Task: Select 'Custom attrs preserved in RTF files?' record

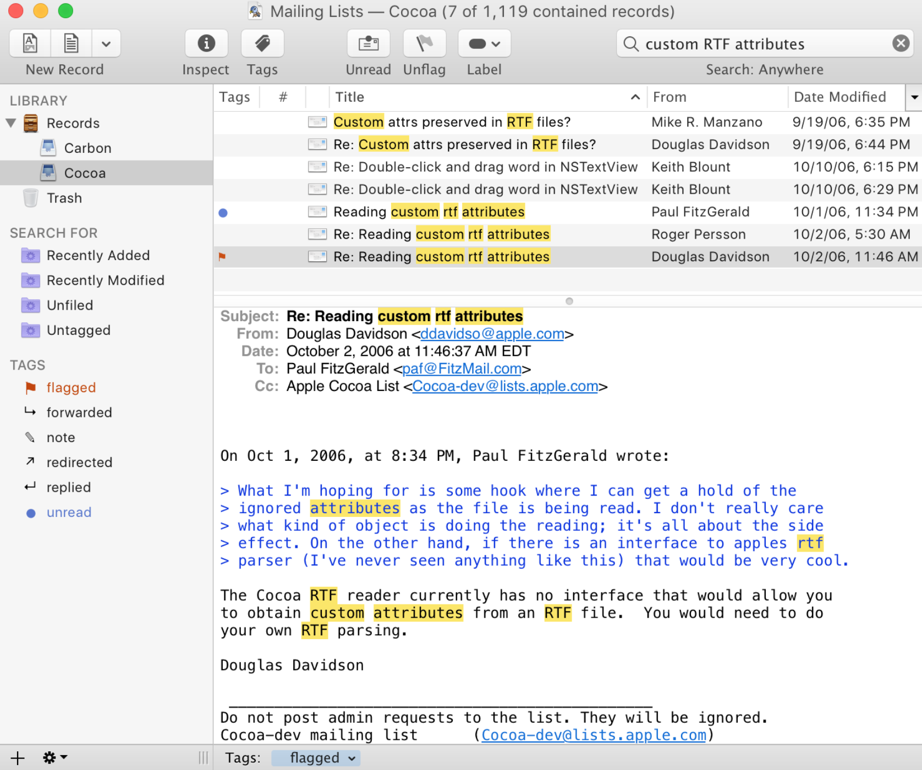Action: point(568,122)
